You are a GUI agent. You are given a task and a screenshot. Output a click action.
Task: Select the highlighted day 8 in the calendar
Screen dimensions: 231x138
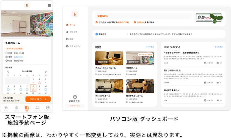click(x=33, y=88)
